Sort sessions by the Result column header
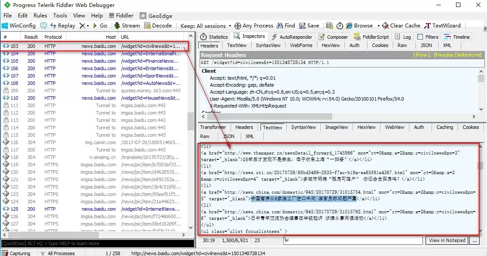This screenshot has width=487, height=256. (x=31, y=37)
